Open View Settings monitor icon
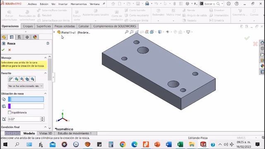265x149 pixels. pos(188,32)
